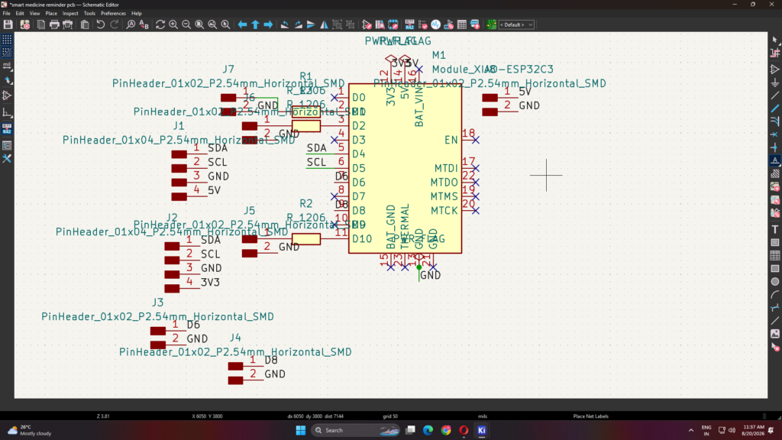Choose the Select item tool
This screenshot has height=440, width=782.
pos(774,40)
